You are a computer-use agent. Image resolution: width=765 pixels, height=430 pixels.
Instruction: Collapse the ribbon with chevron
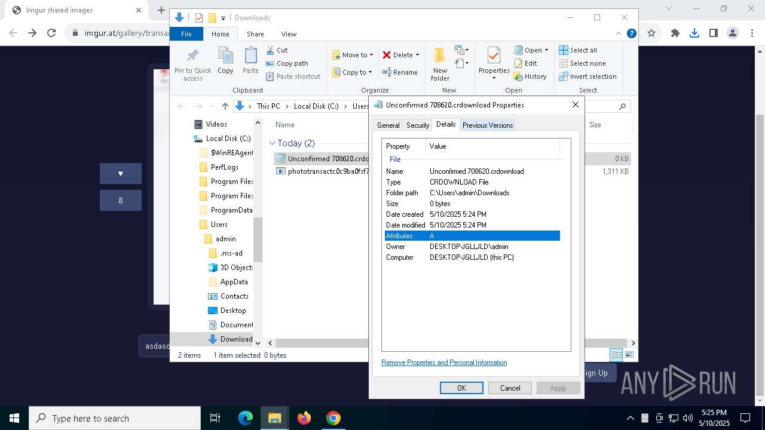tap(619, 34)
